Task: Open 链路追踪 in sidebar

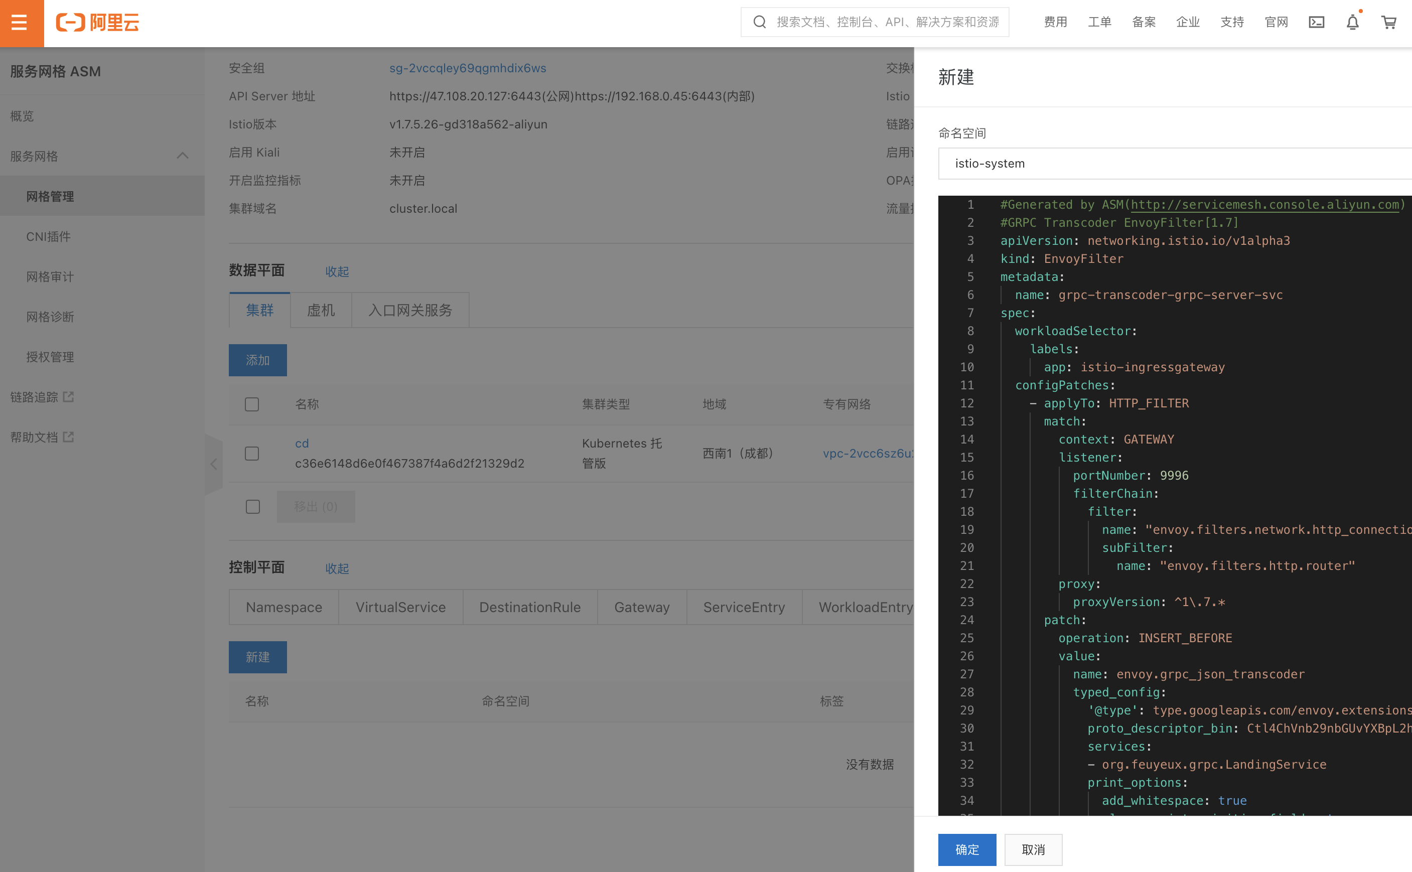Action: 34,397
